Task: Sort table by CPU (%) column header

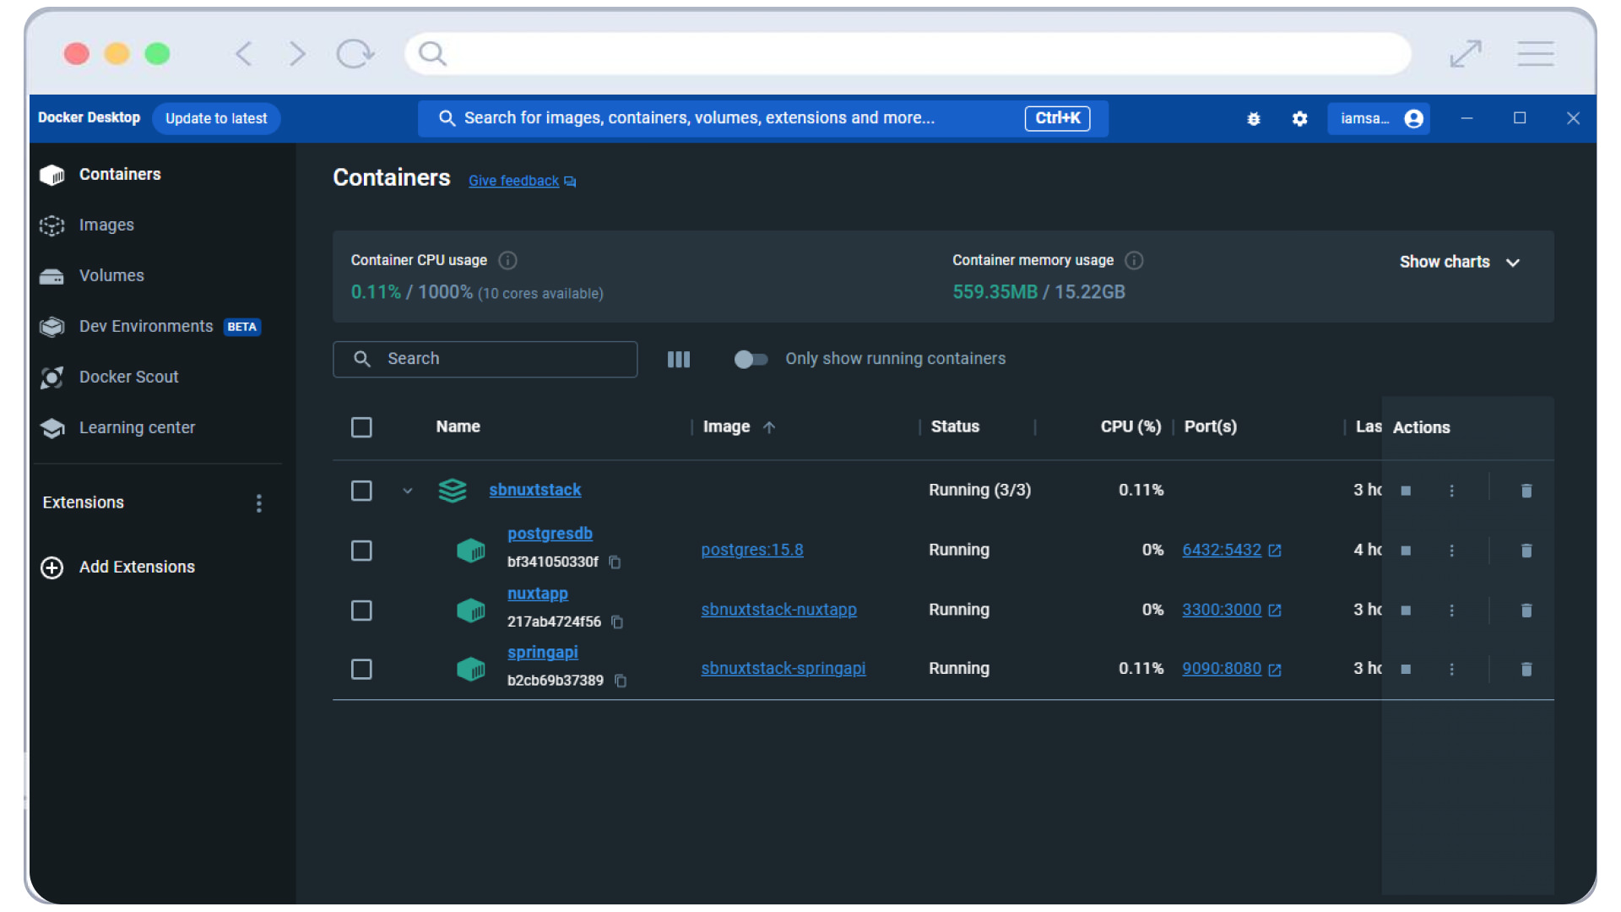Action: coord(1130,427)
